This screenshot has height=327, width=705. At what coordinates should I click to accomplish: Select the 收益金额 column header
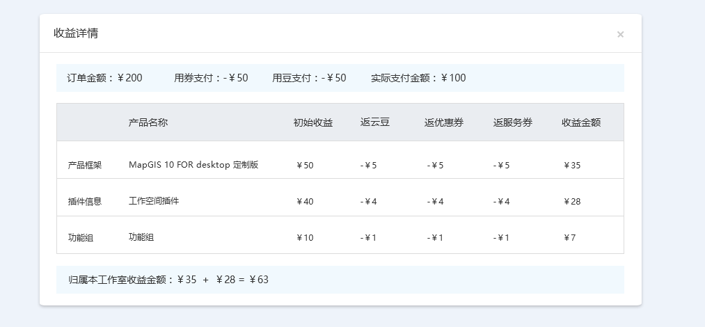pyautogui.click(x=581, y=122)
